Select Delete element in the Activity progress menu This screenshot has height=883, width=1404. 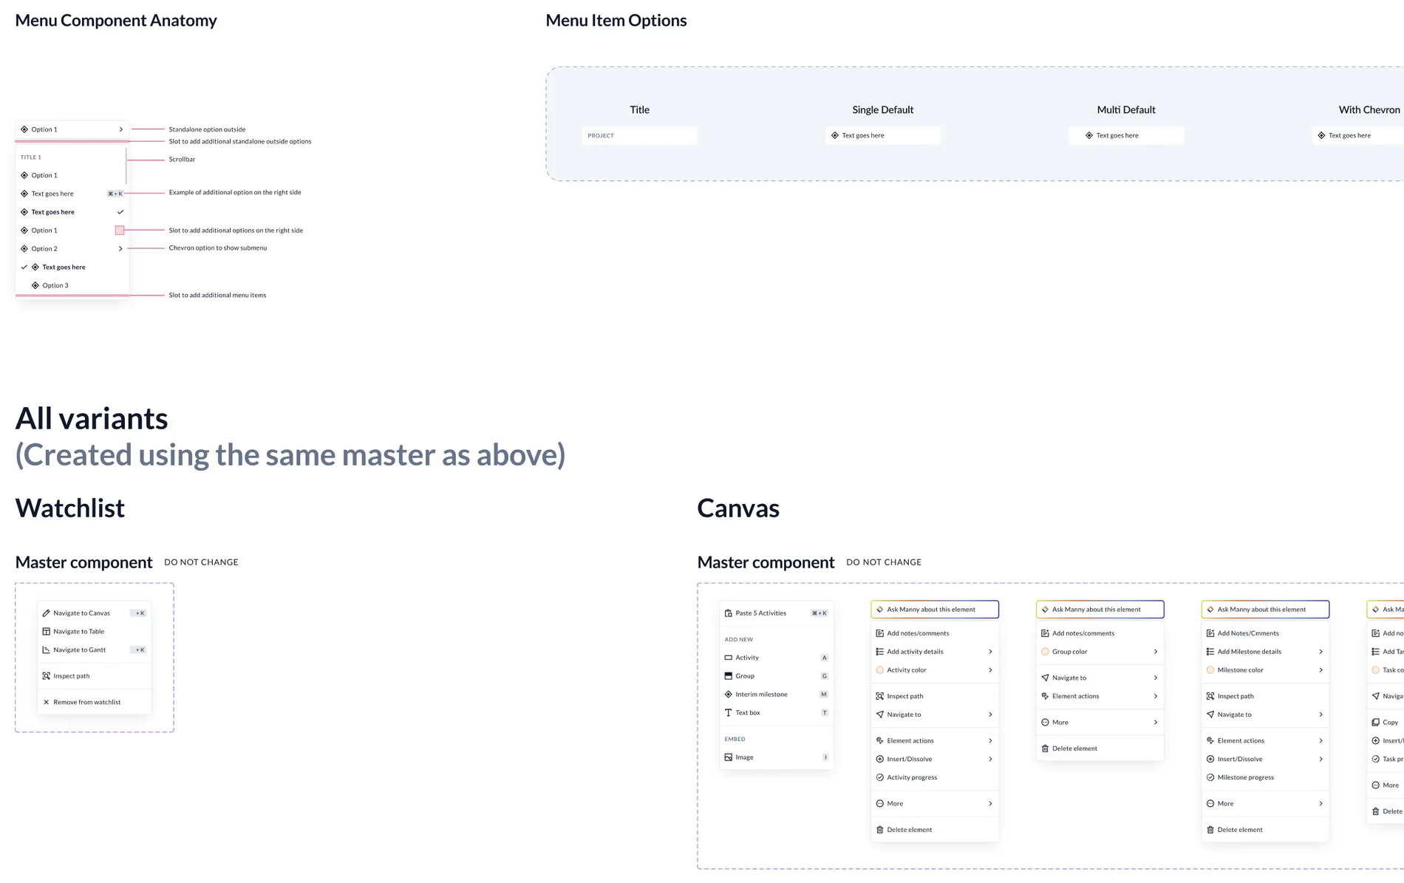pyautogui.click(x=935, y=830)
